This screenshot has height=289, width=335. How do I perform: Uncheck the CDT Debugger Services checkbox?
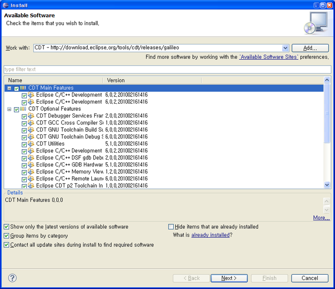pos(24,117)
